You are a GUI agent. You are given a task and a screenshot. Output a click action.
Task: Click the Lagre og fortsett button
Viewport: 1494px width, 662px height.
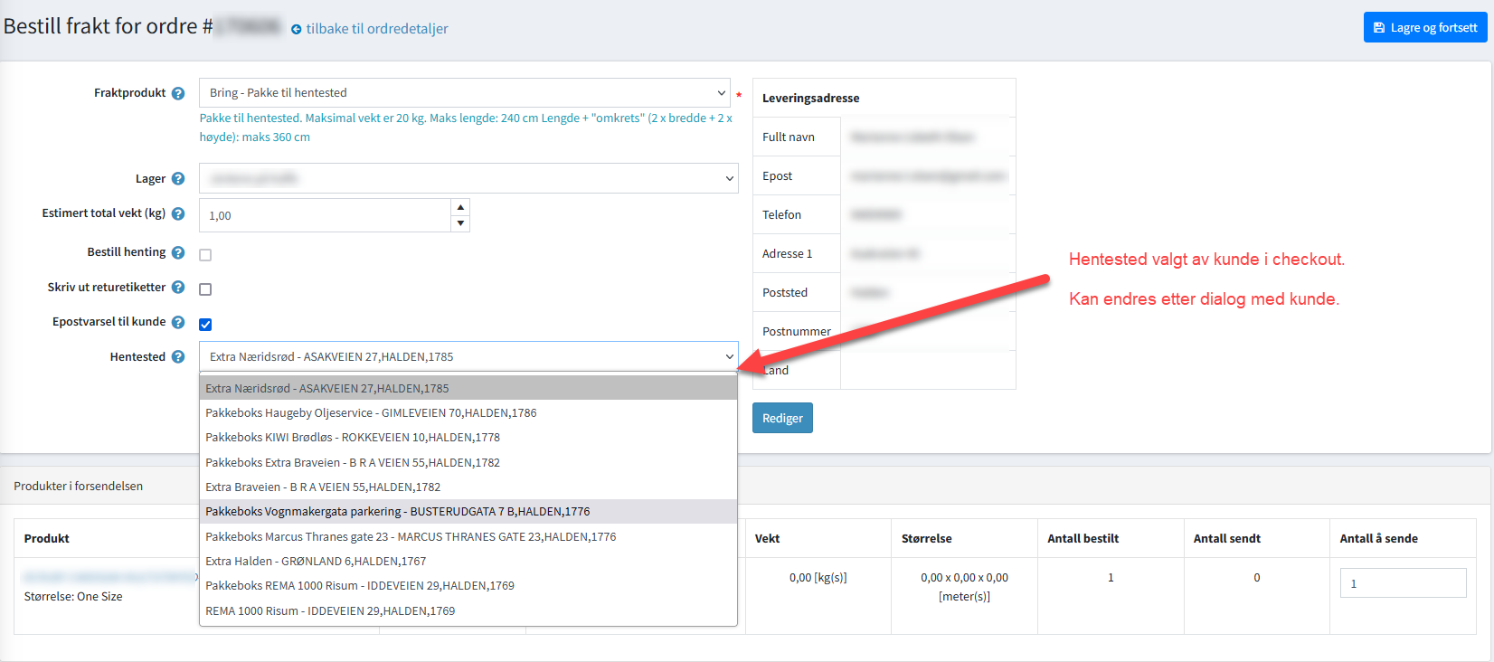[x=1425, y=27]
